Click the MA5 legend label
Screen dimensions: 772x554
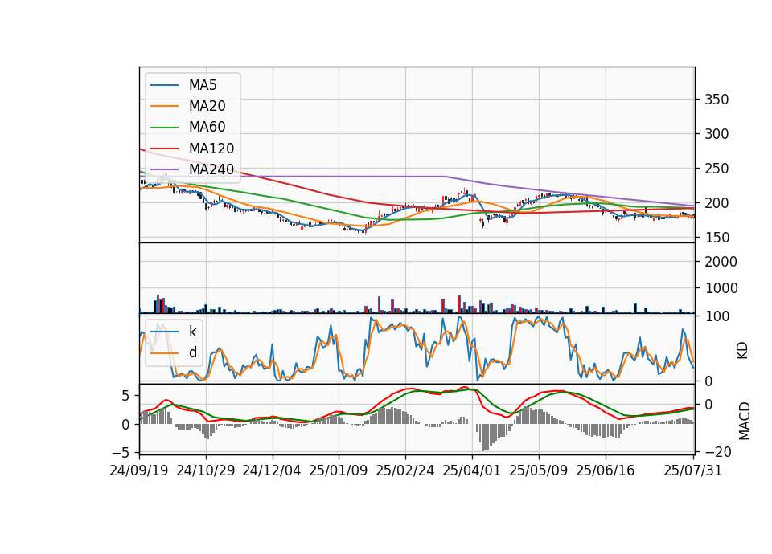pos(203,85)
